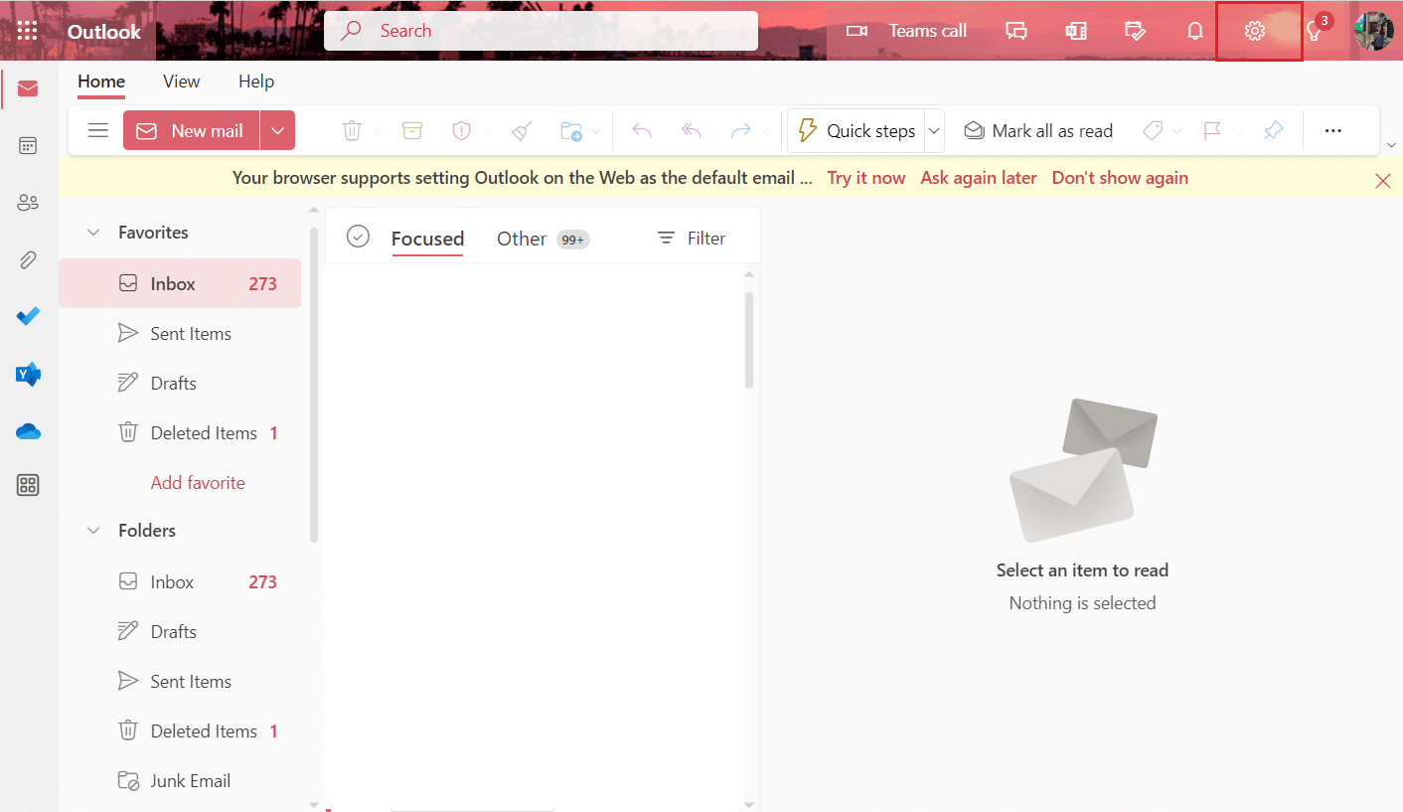
Task: Dismiss the default email banner
Action: tap(1383, 180)
